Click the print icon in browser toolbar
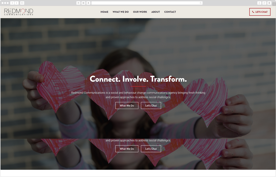 pos(79,3)
